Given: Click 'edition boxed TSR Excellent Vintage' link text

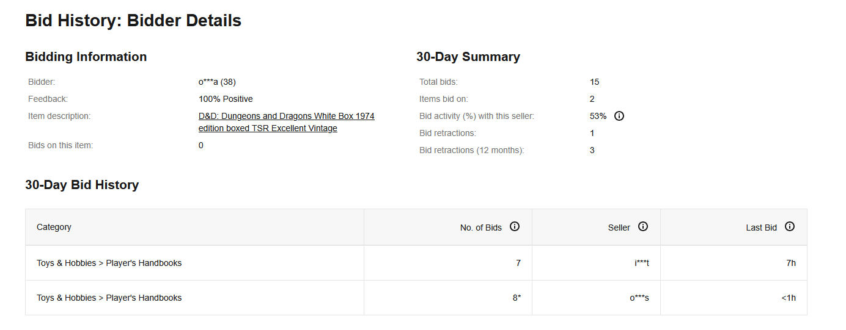Looking at the screenshot, I should (x=268, y=128).
